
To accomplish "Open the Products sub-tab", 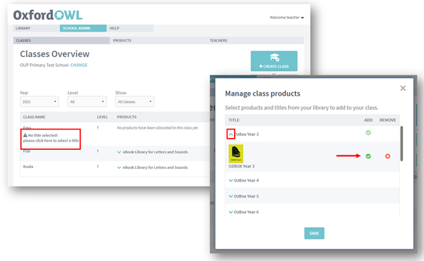I will (x=158, y=41).
